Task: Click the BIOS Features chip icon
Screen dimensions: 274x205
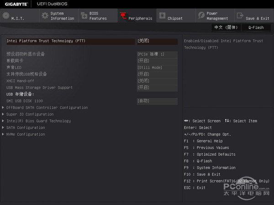Action: pos(84,15)
